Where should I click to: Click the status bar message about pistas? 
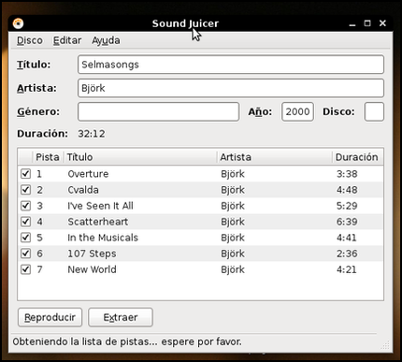[127, 341]
